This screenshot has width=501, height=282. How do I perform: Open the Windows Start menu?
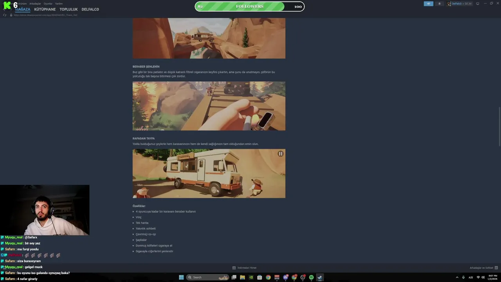(181, 277)
